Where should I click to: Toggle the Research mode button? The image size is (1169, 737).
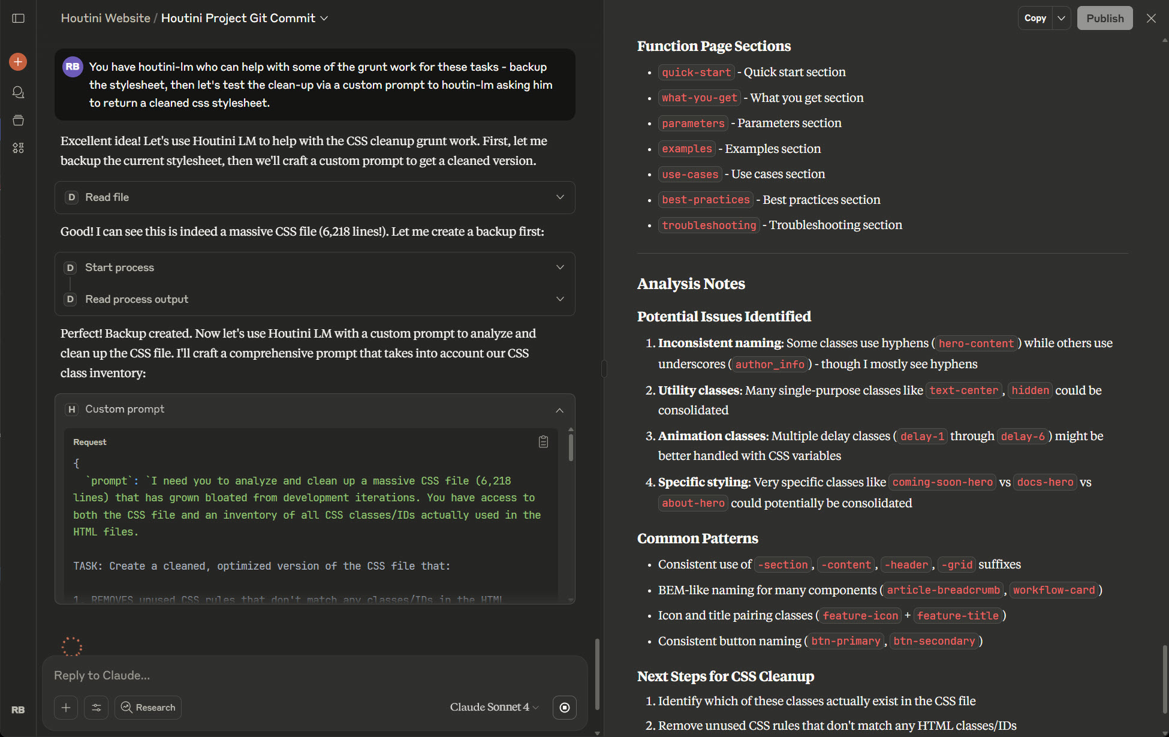click(148, 708)
